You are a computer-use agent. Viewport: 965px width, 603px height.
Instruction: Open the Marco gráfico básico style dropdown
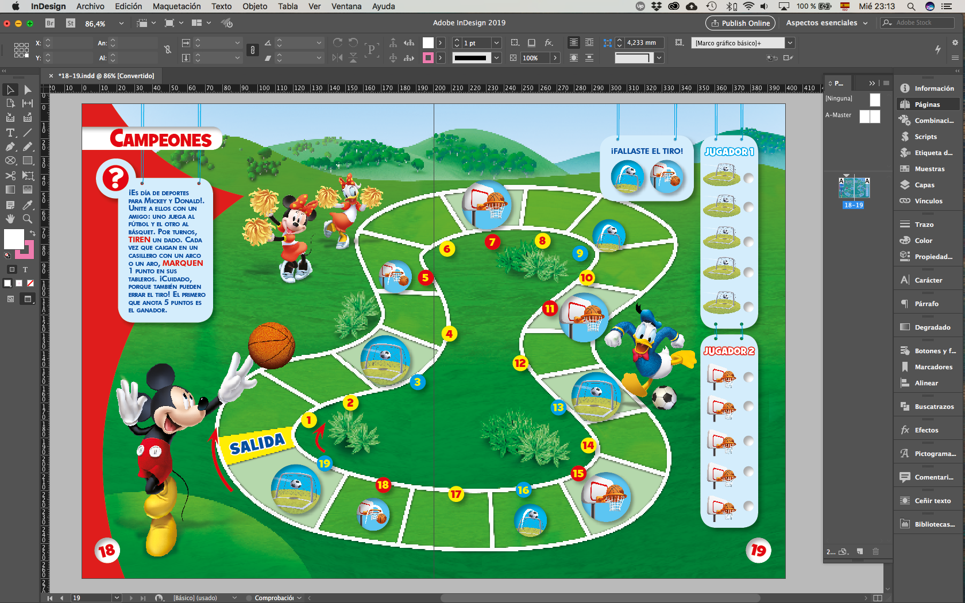pyautogui.click(x=790, y=43)
